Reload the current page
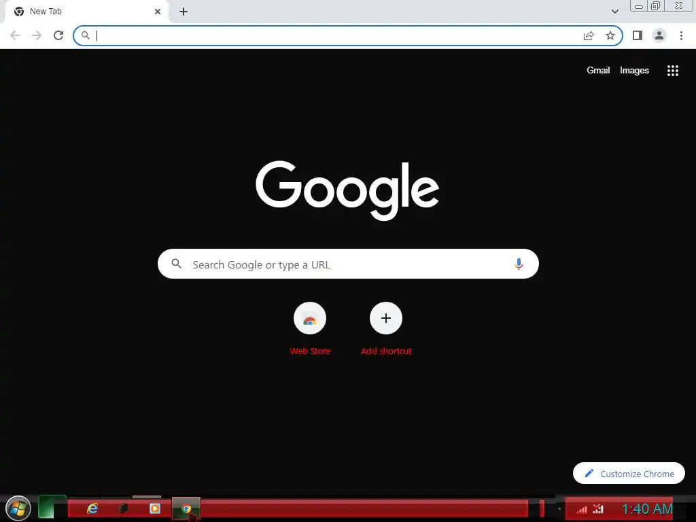 (x=58, y=35)
